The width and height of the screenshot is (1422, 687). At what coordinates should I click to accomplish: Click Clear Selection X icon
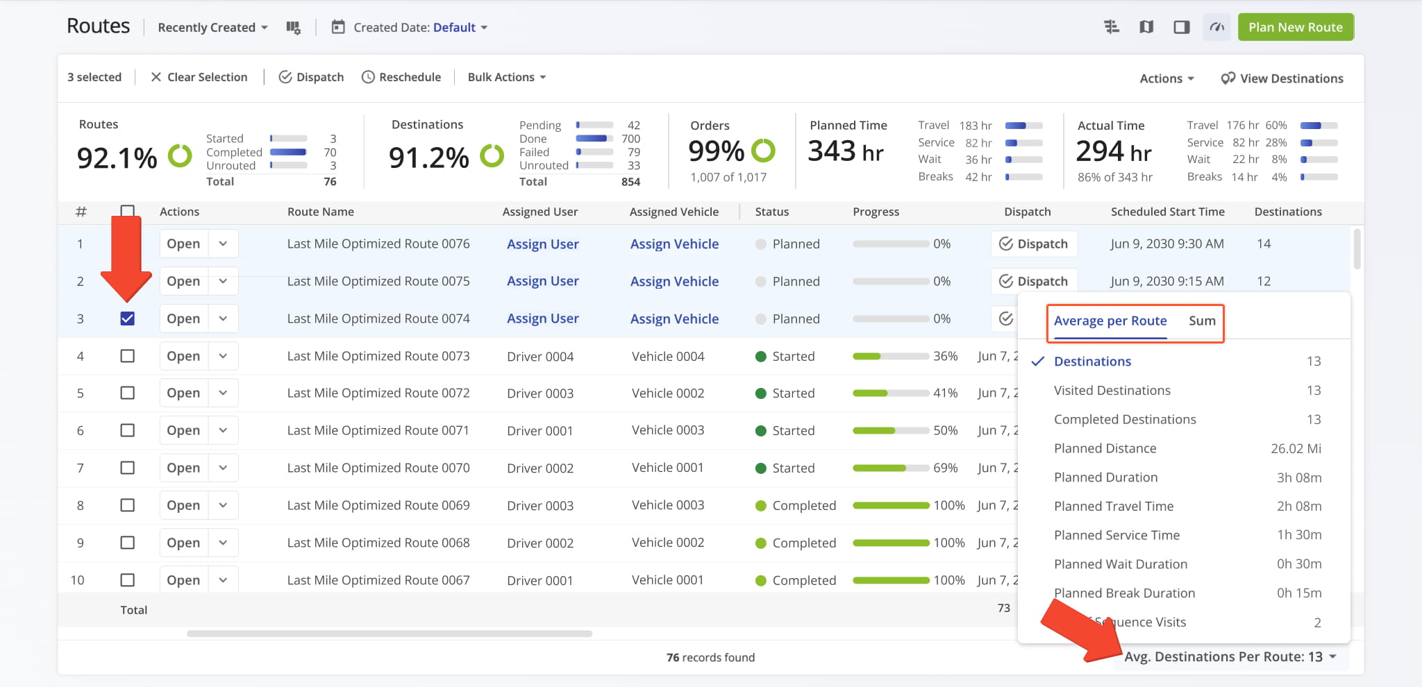pyautogui.click(x=156, y=77)
